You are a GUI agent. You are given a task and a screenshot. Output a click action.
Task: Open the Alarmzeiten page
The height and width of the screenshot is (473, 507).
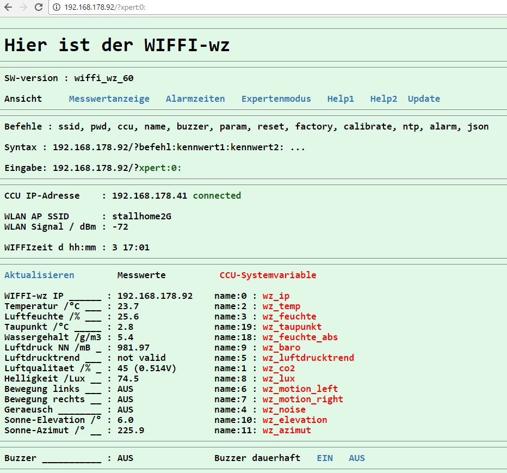pos(195,99)
